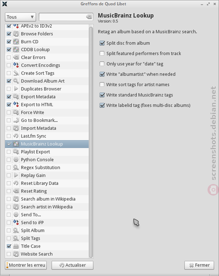Click the Send to iFP icon
Image resolution: width=219 pixels, height=276 pixels.
pyautogui.click(x=16, y=223)
